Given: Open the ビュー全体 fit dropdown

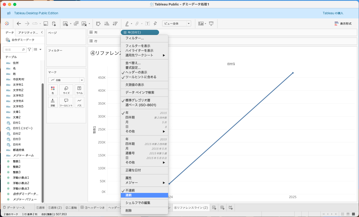Looking at the screenshot, I should coord(176,24).
